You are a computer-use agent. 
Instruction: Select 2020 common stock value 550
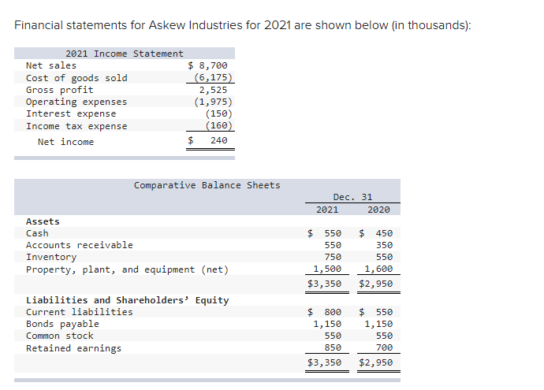(385, 336)
